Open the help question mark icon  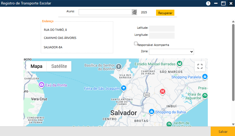tap(208, 3)
